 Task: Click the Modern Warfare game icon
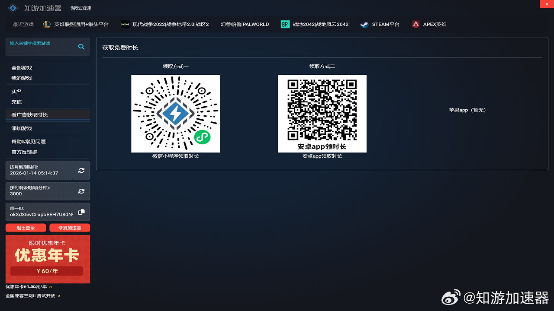click(125, 24)
